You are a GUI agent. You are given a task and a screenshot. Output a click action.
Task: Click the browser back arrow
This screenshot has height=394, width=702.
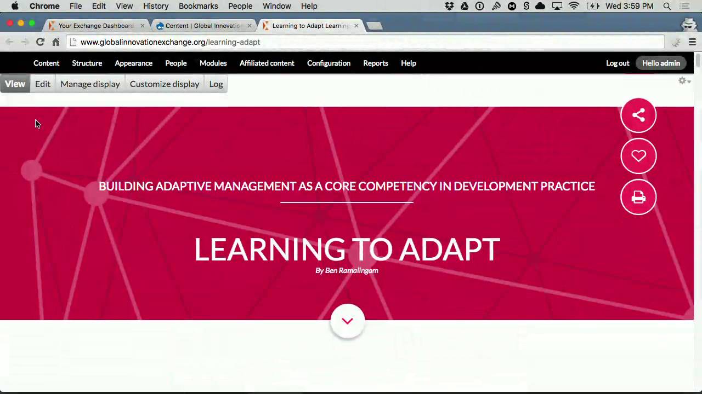tap(10, 42)
